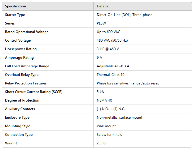This screenshot has width=195, height=150.
Task: Select the 9 A amperage value
Action: coord(100,58)
